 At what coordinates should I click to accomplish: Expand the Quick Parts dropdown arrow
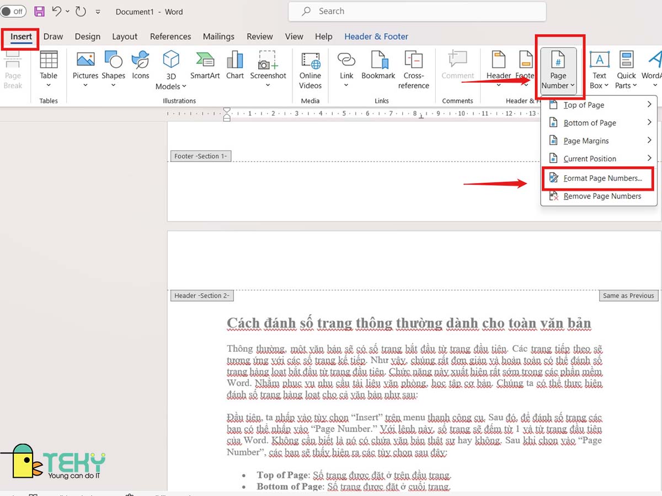tap(634, 86)
